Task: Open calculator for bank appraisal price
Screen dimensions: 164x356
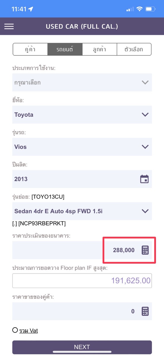Action: point(145,250)
